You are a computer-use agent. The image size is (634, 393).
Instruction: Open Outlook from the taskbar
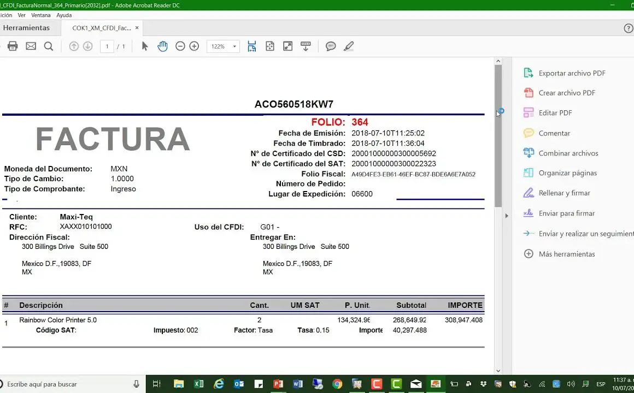[x=238, y=384]
